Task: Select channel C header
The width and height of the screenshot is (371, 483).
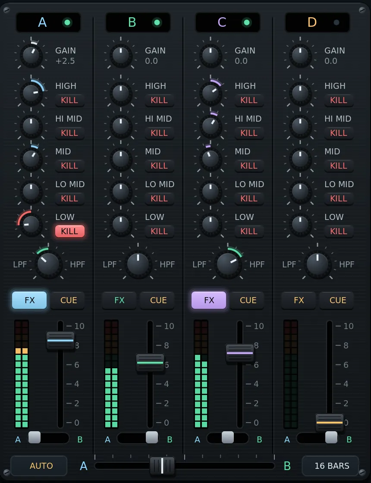Action: pos(227,22)
